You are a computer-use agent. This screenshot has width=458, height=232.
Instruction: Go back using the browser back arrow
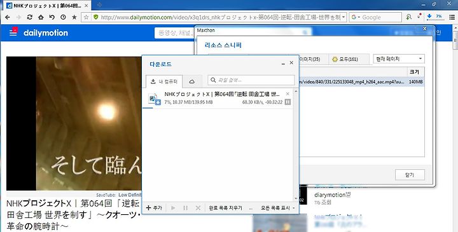point(8,17)
